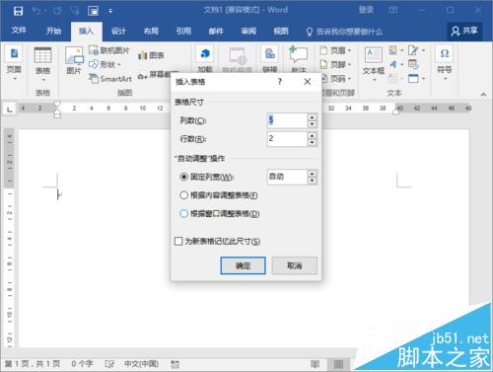The width and height of the screenshot is (493, 372).
Task: Click the Signature Line icon
Action: [x=413, y=50]
